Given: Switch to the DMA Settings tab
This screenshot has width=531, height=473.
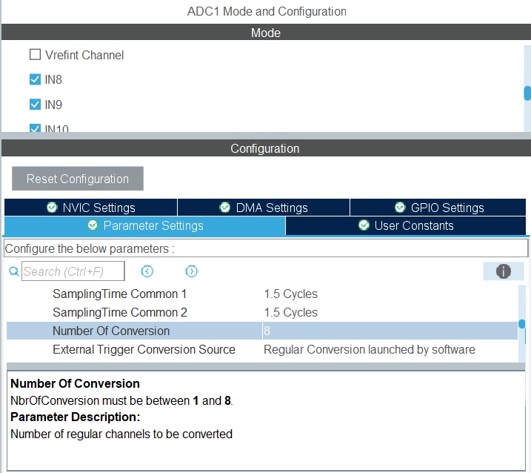Looking at the screenshot, I should tap(264, 207).
